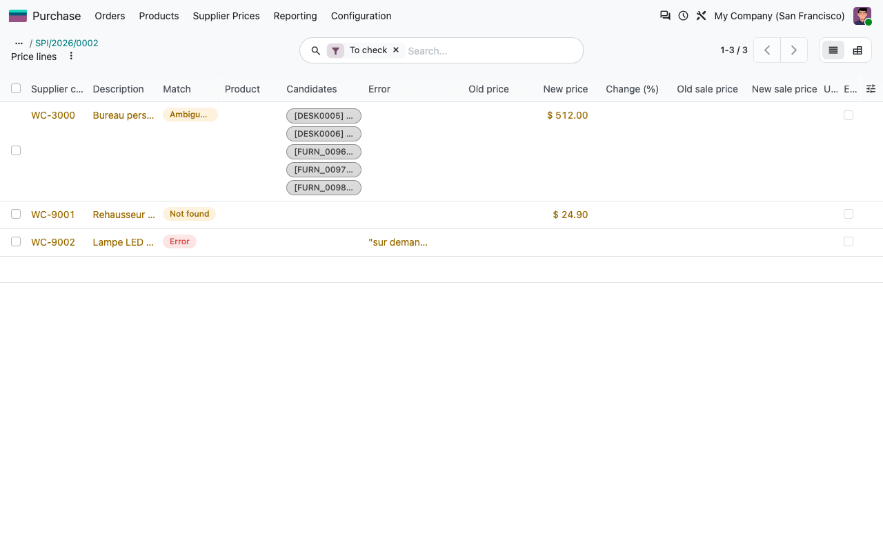
Task: Open the developer tools wrench icon
Action: point(701,16)
